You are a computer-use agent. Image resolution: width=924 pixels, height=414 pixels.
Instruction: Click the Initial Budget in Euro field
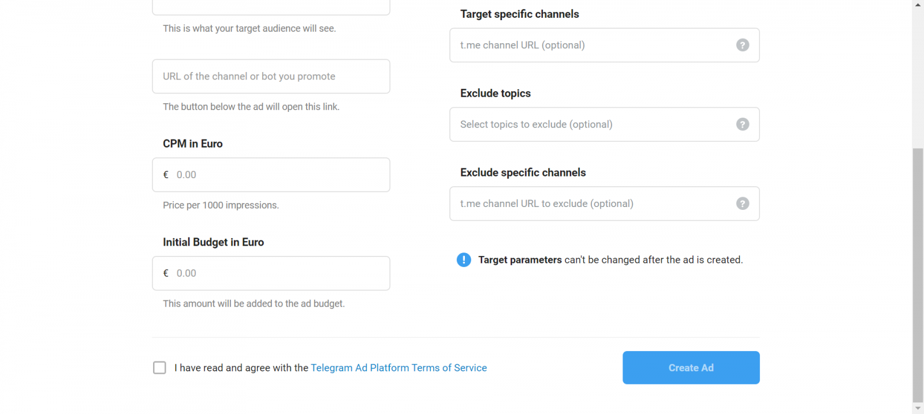(x=277, y=273)
